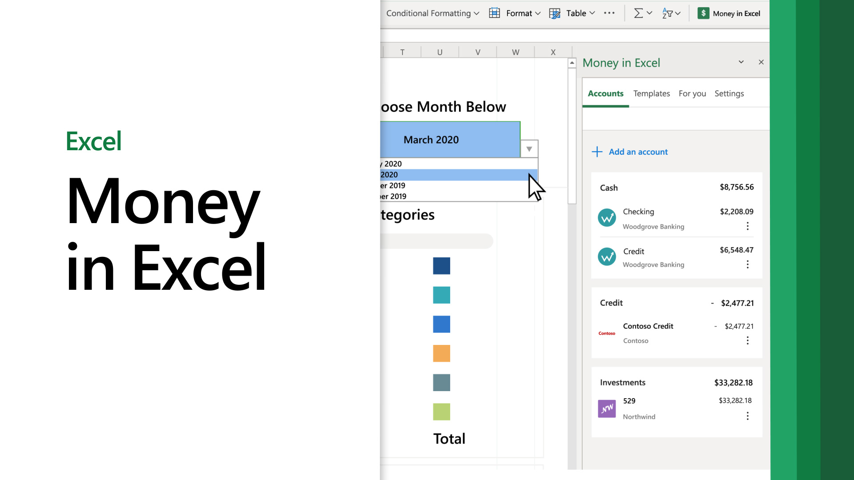
Task: Open the Format panel
Action: (518, 13)
